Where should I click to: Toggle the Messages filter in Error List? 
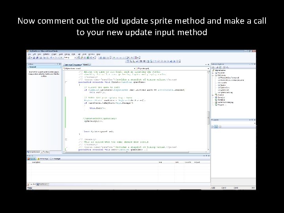pyautogui.click(x=55, y=159)
